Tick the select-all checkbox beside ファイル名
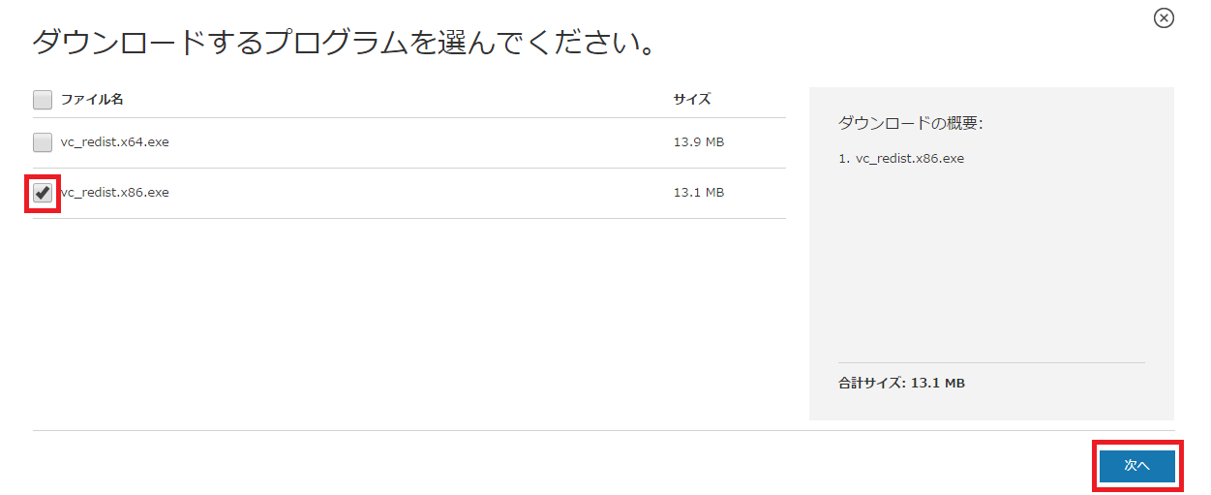 [x=43, y=99]
